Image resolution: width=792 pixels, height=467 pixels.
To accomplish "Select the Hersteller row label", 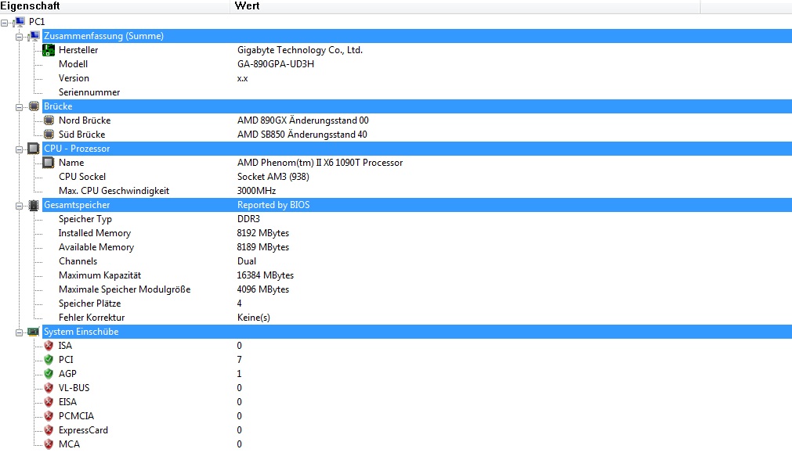I will [78, 50].
